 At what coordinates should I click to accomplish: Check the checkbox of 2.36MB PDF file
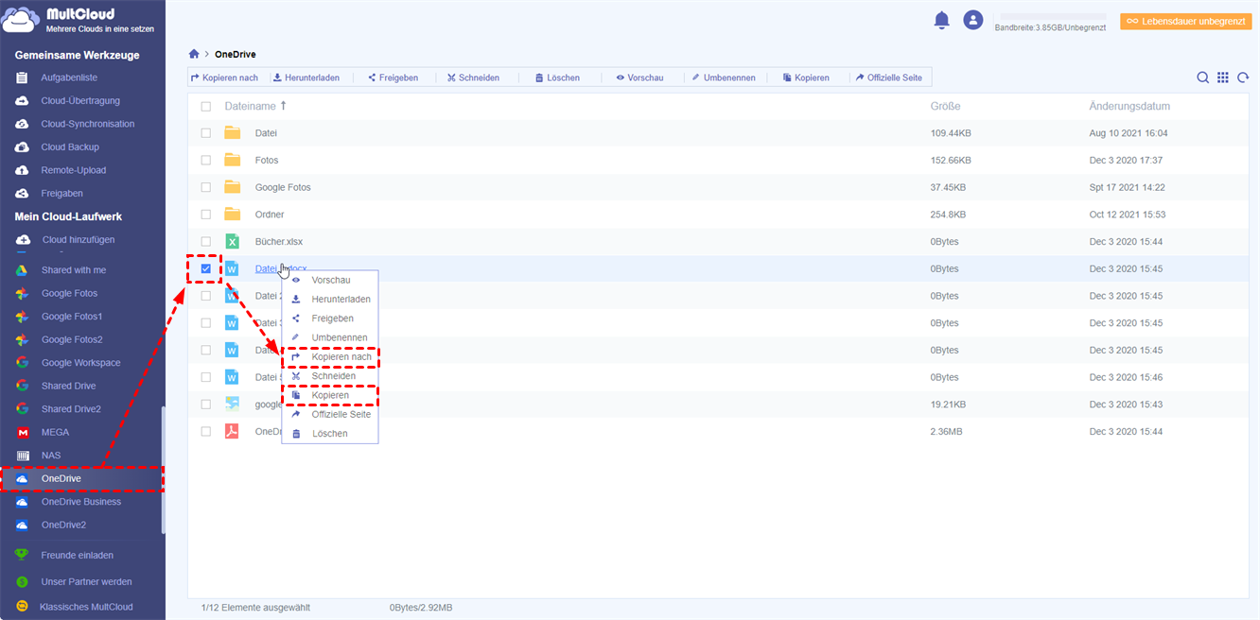pyautogui.click(x=206, y=431)
